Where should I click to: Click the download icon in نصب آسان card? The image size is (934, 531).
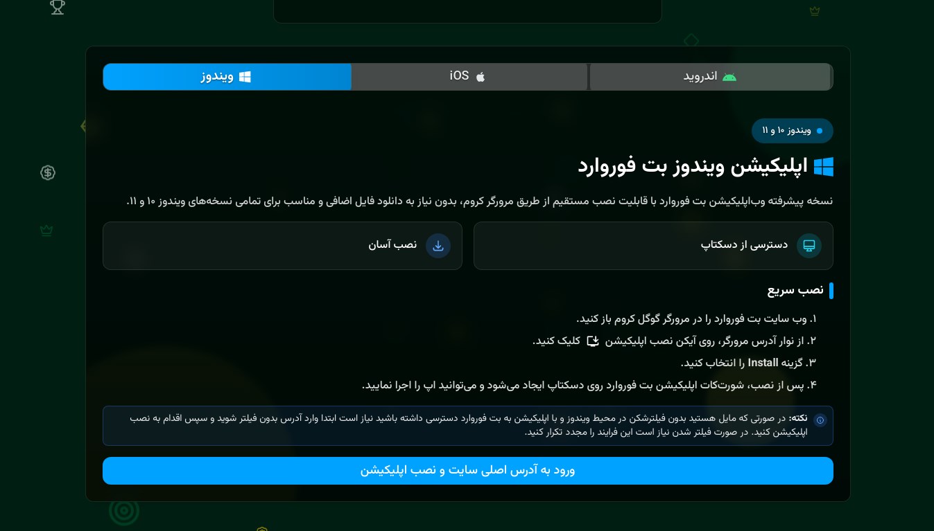pyautogui.click(x=438, y=246)
